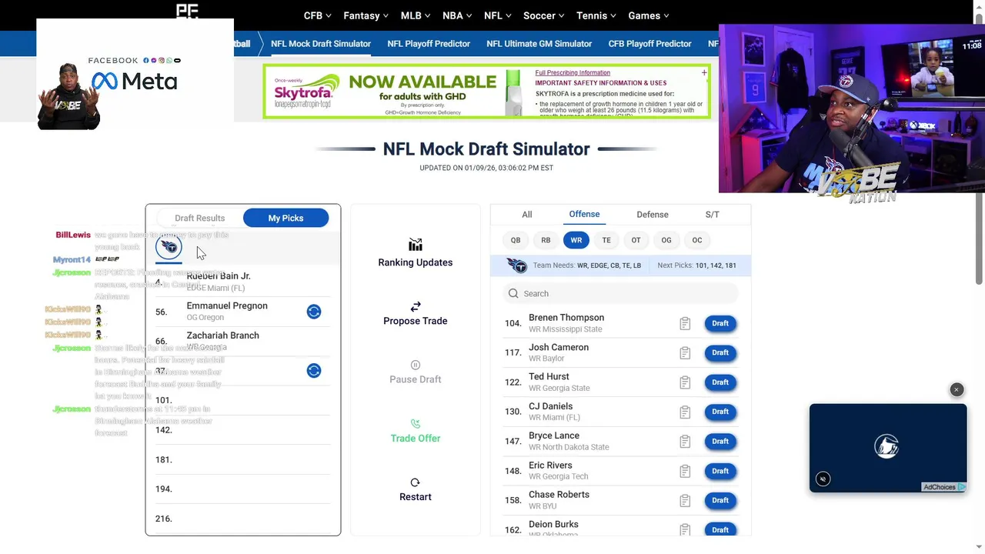Draft Bryce Lance
The height and width of the screenshot is (554, 985).
pos(720,441)
